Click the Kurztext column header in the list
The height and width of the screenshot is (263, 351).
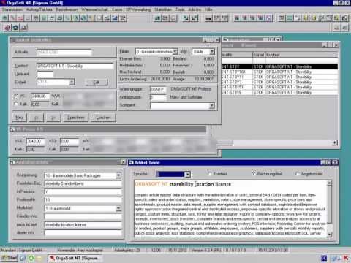point(301,55)
